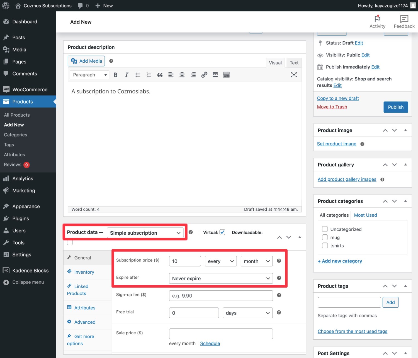Screen dimensions: 418x358
Task: Check the tshirts category
Action: pos(325,246)
